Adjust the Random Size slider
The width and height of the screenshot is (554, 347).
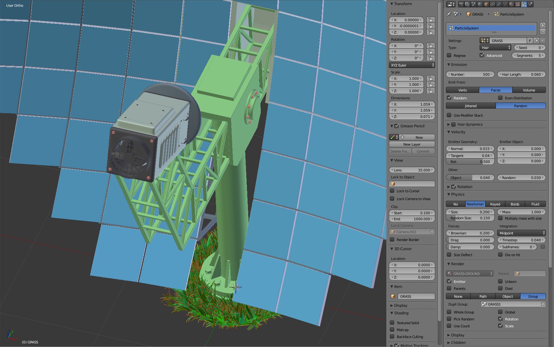pos(470,218)
